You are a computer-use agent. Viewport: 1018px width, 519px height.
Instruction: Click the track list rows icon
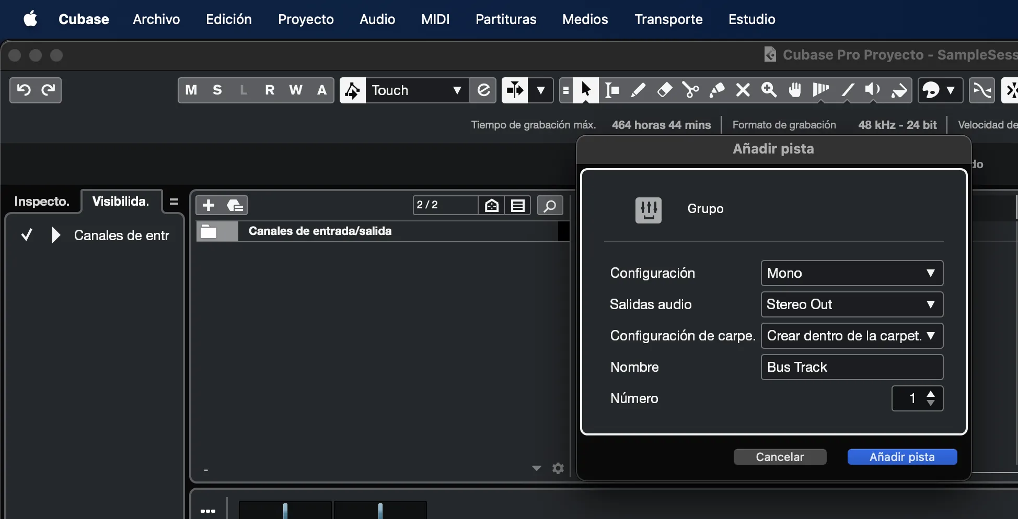tap(518, 205)
